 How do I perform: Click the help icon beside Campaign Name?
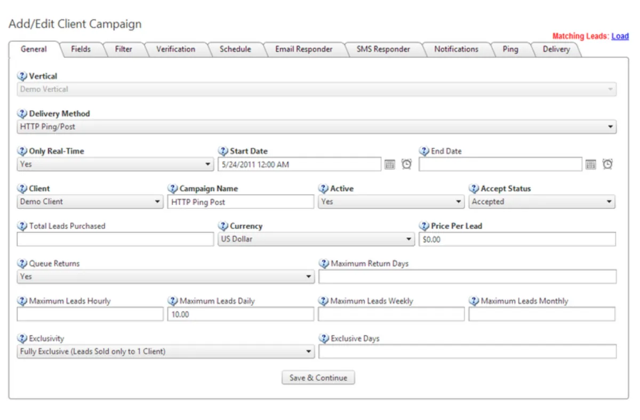coord(173,189)
